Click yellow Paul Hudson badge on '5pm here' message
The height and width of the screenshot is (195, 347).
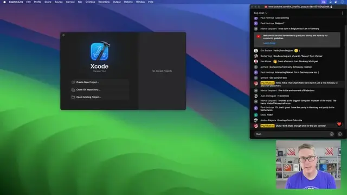pos(267,83)
